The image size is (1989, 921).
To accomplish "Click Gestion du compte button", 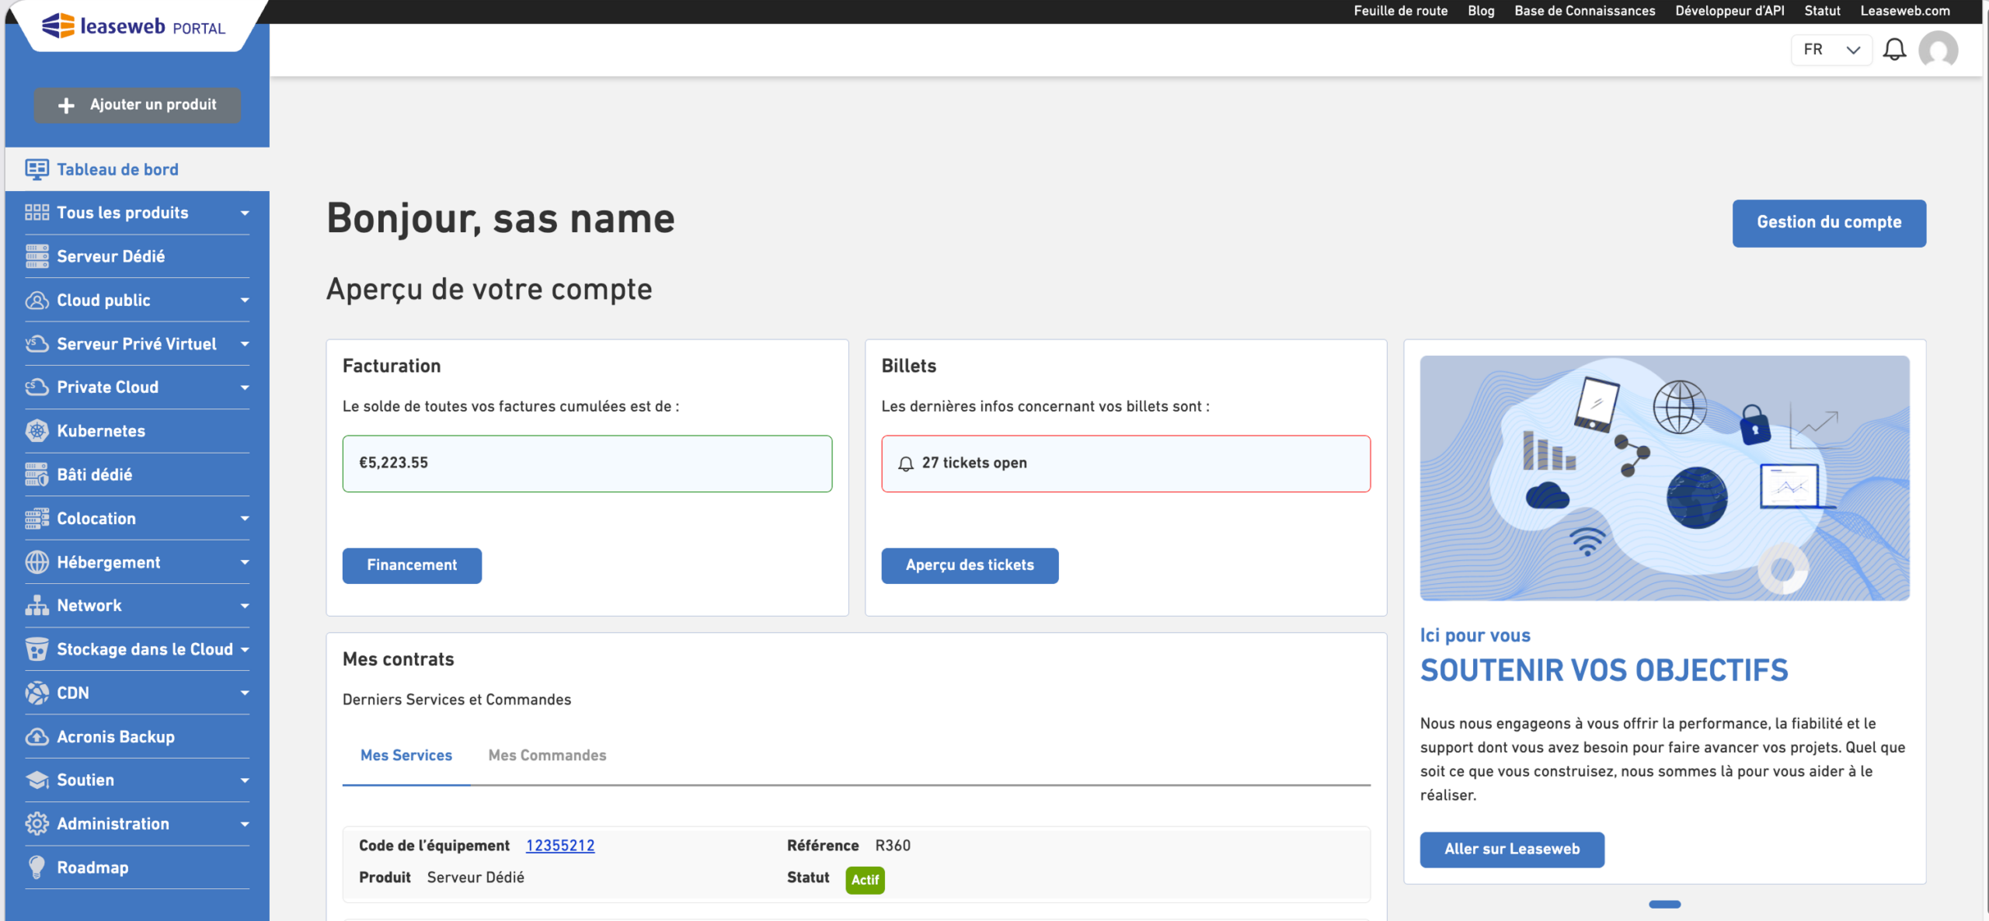I will pyautogui.click(x=1829, y=223).
